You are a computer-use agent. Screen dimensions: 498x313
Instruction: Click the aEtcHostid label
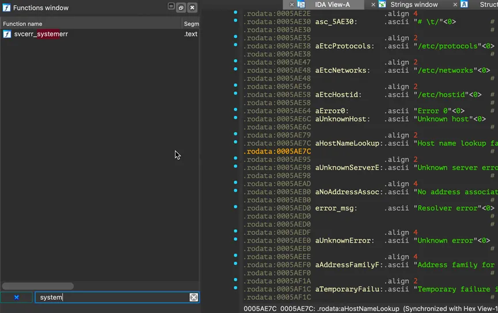[x=339, y=95]
